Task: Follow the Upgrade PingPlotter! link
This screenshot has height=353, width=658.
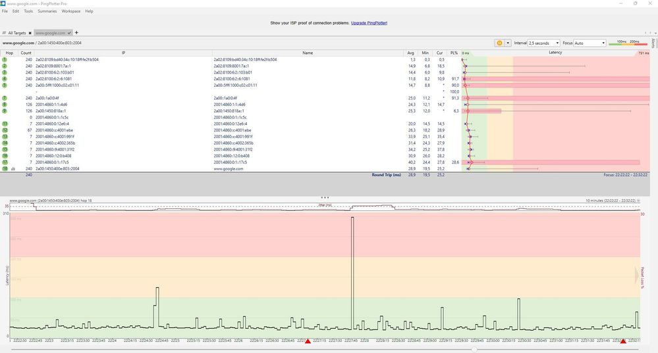Action: 369,23
